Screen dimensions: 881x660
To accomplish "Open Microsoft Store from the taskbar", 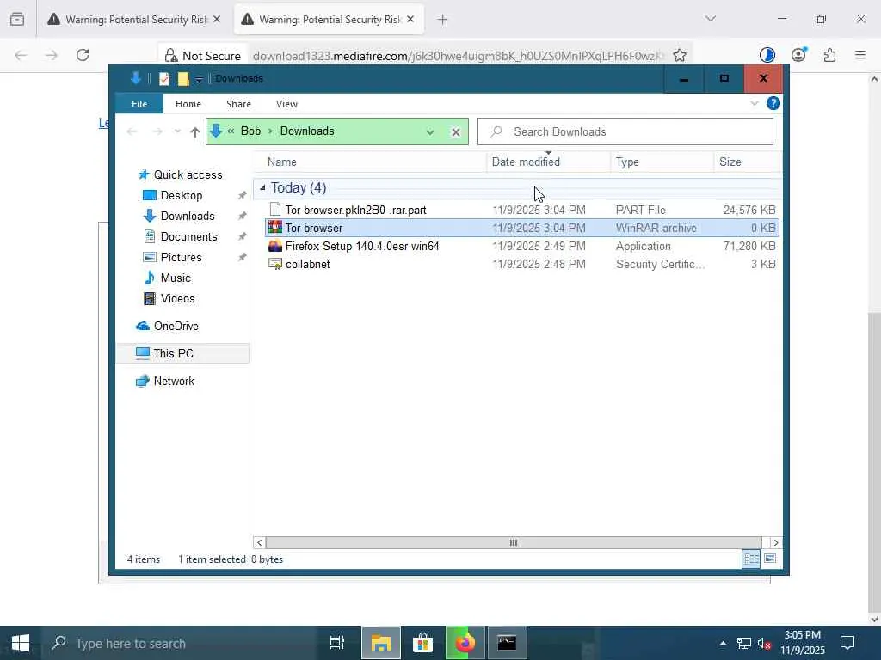I will (x=422, y=643).
